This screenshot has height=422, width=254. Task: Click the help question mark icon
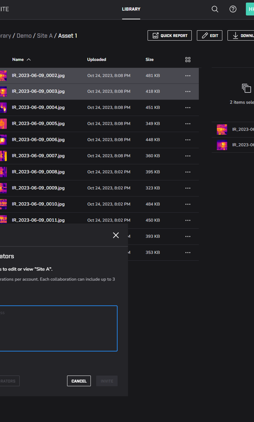(233, 9)
